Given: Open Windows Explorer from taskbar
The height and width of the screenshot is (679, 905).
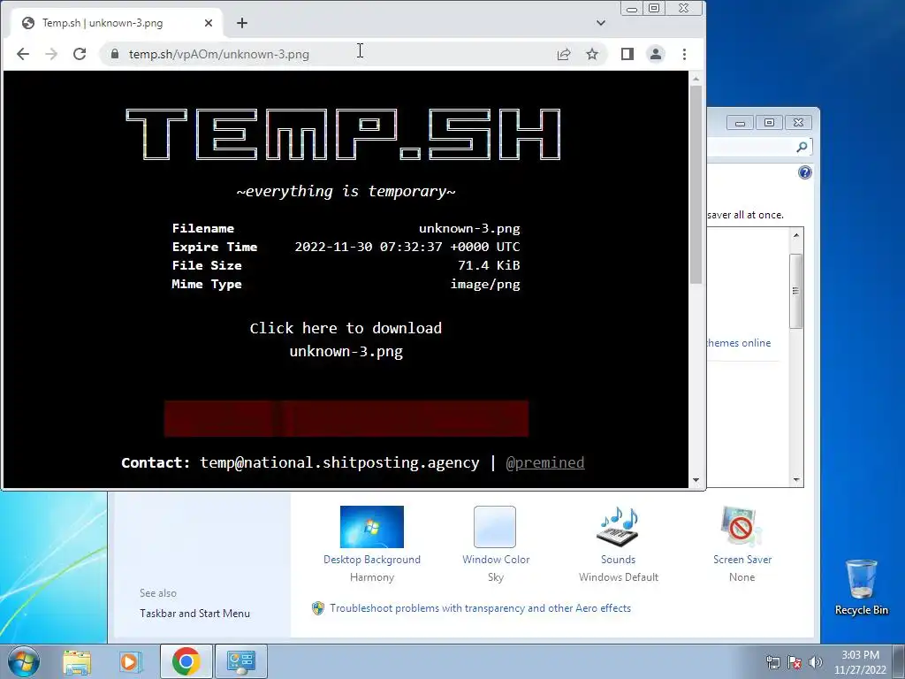Looking at the screenshot, I should click(x=77, y=661).
